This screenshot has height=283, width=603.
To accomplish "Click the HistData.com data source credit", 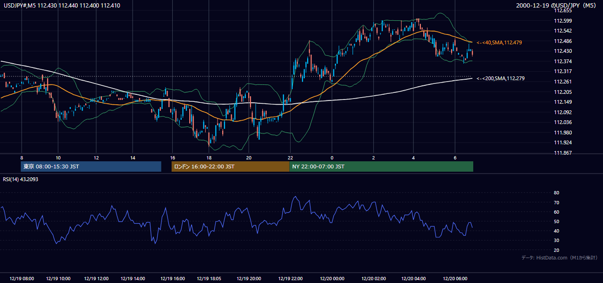I will coord(560,258).
